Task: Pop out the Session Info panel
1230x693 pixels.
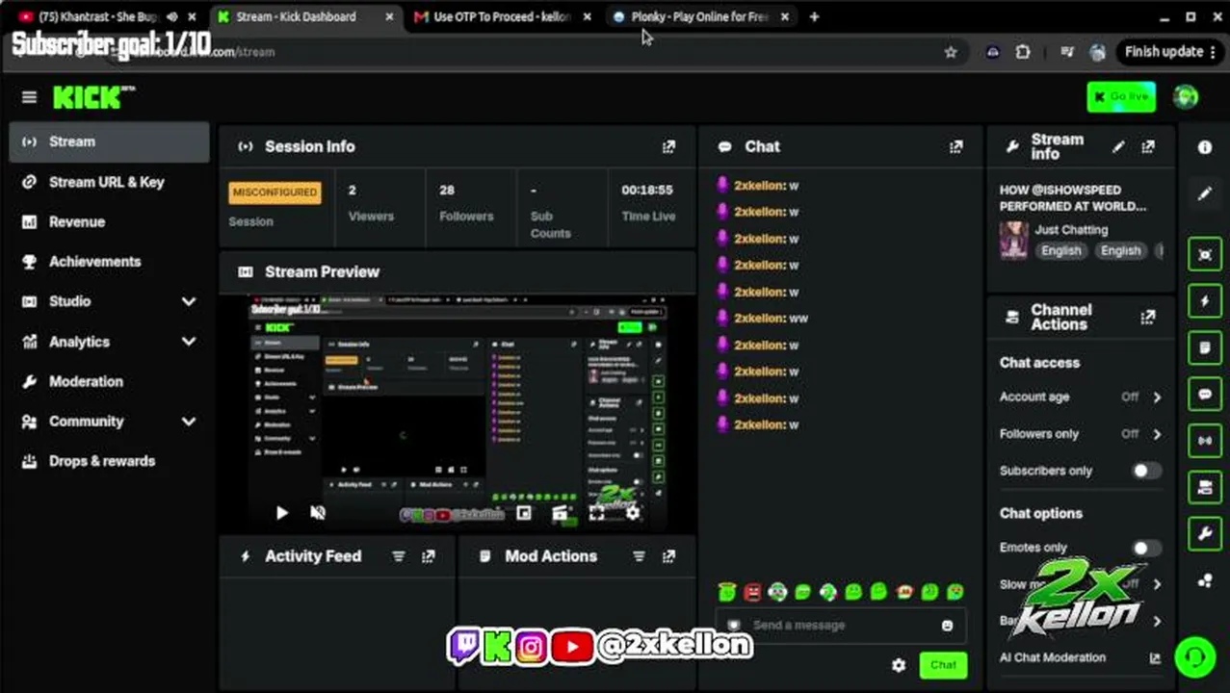Action: 668,146
